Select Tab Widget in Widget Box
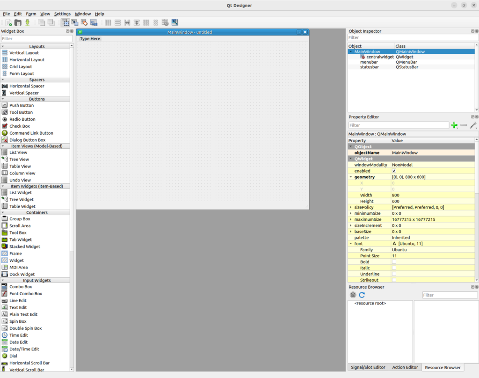This screenshot has height=378, width=479. point(21,240)
